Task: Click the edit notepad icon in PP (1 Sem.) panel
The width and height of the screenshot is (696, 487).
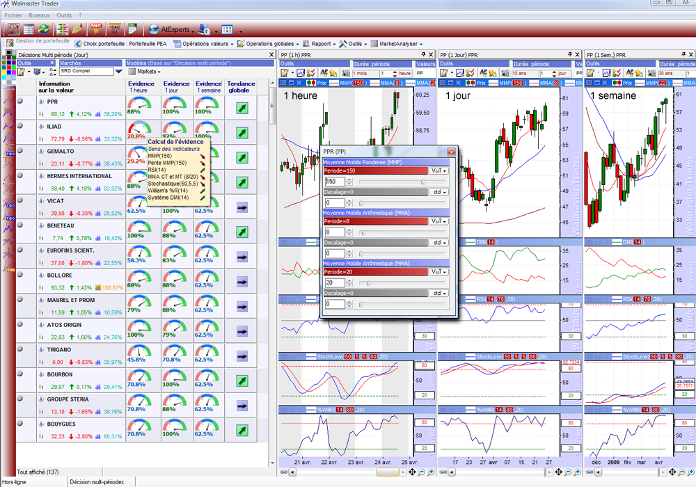Action: [x=590, y=73]
